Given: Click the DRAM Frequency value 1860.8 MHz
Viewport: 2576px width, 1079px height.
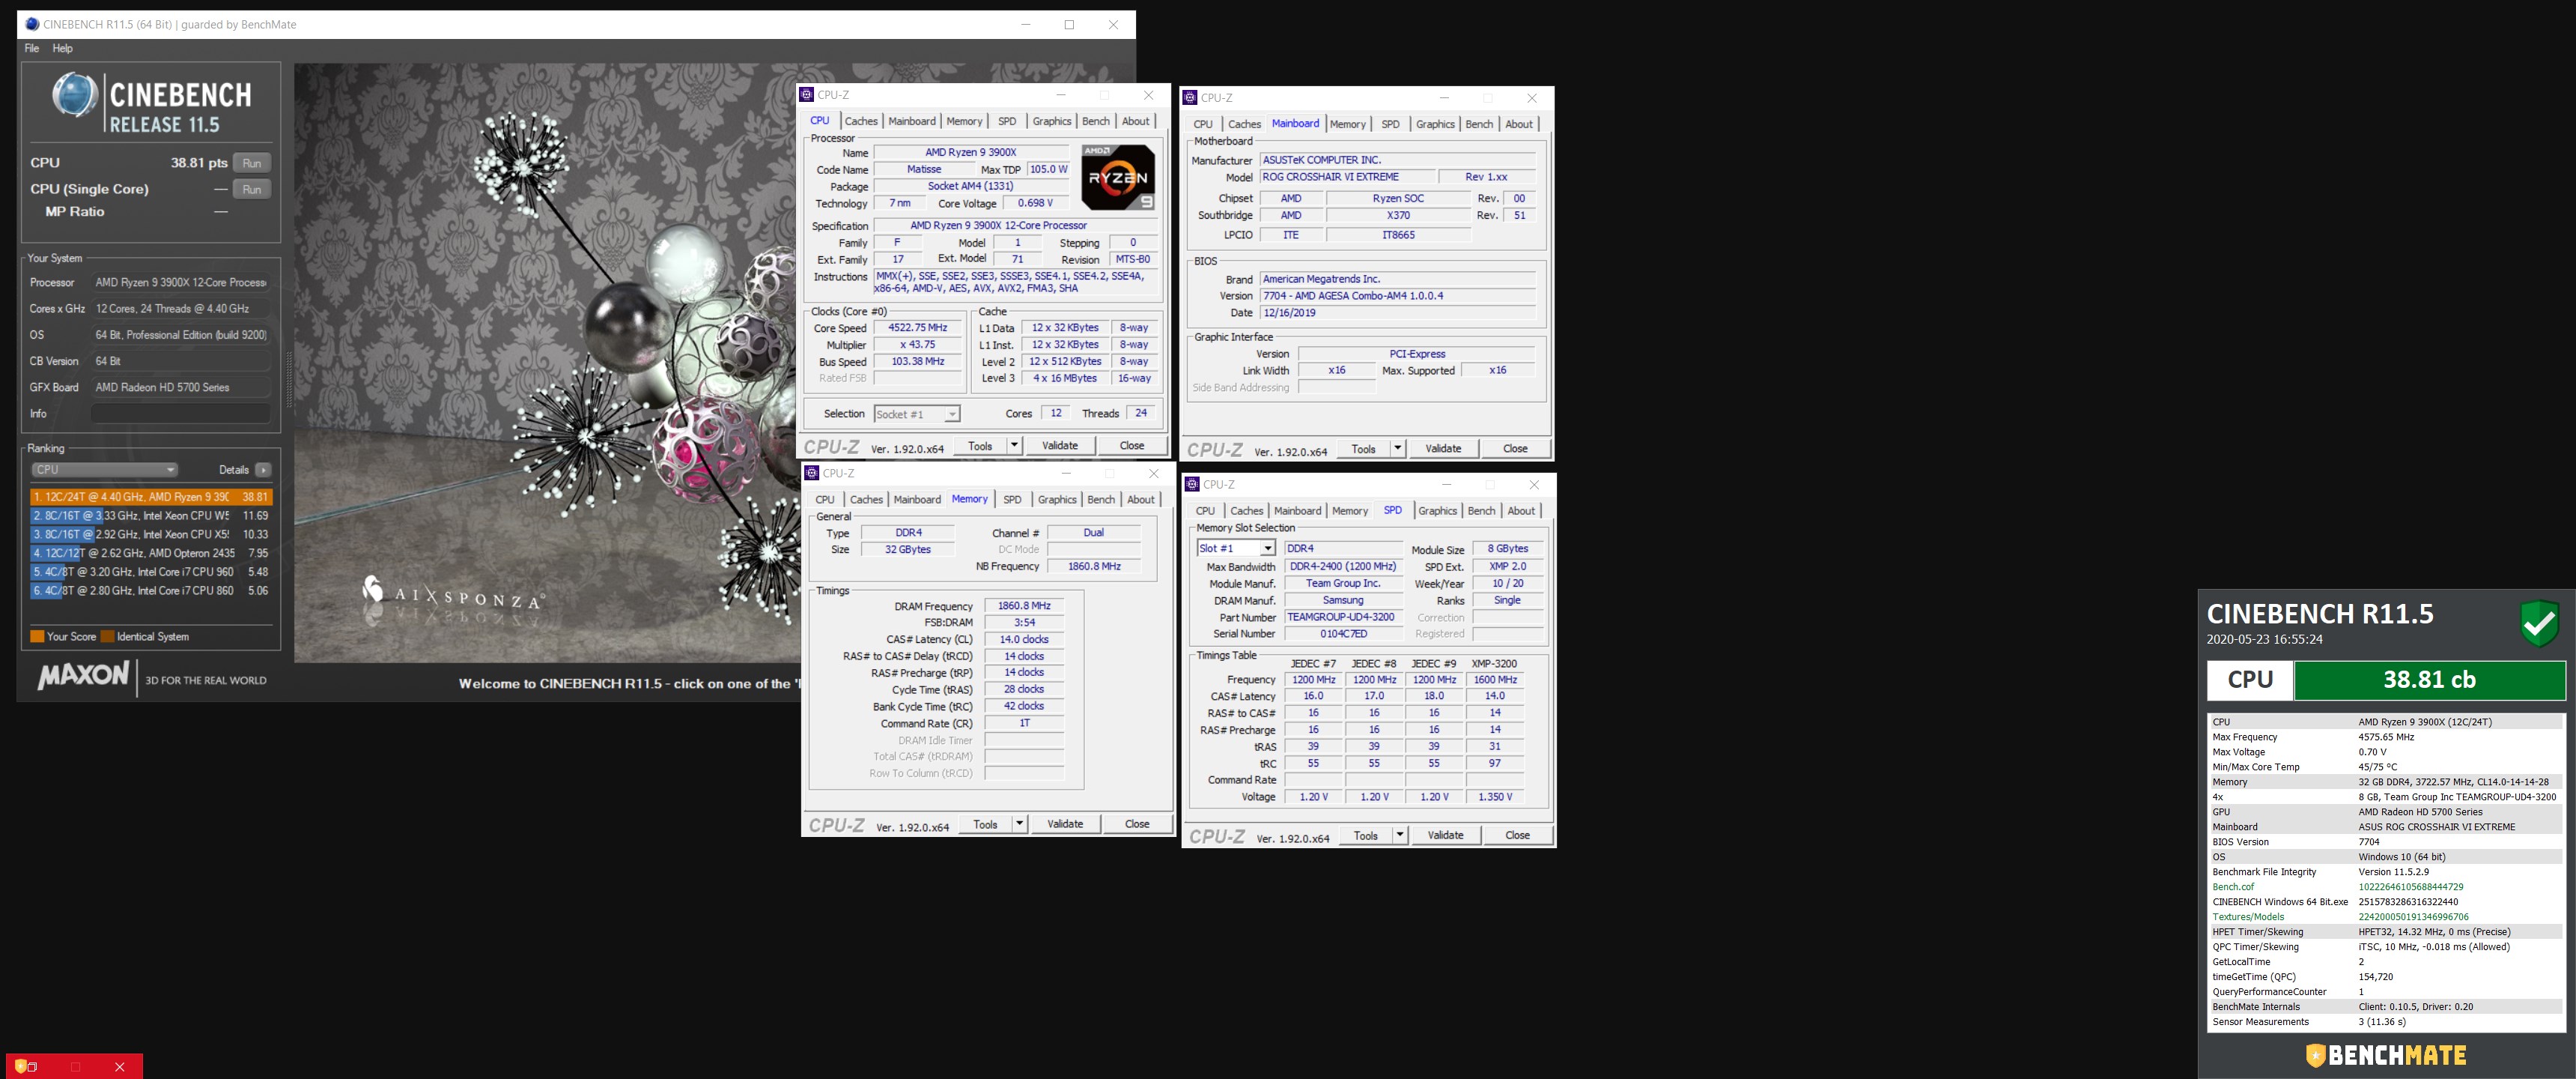Looking at the screenshot, I should pos(1024,605).
